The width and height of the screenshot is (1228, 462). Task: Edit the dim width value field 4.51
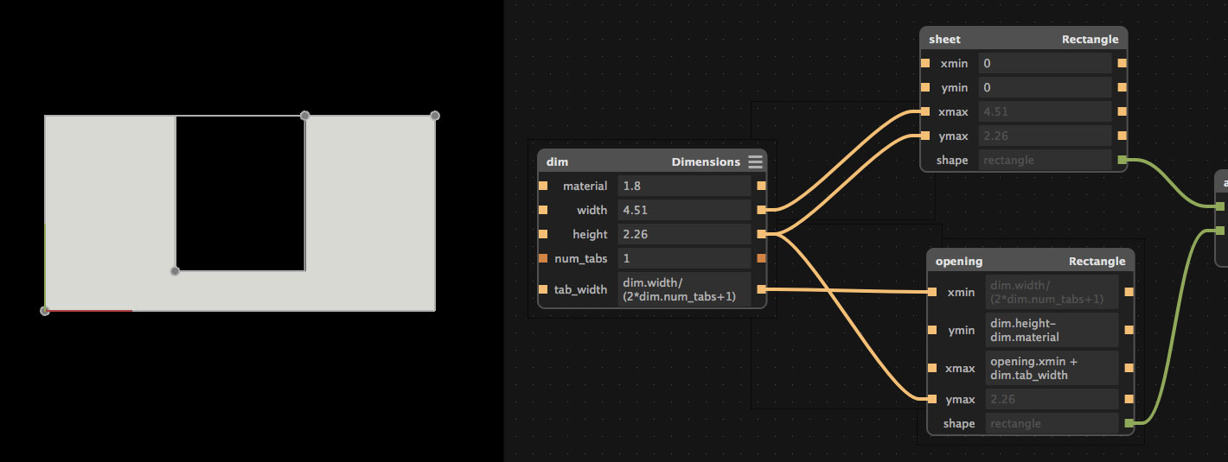click(x=684, y=210)
